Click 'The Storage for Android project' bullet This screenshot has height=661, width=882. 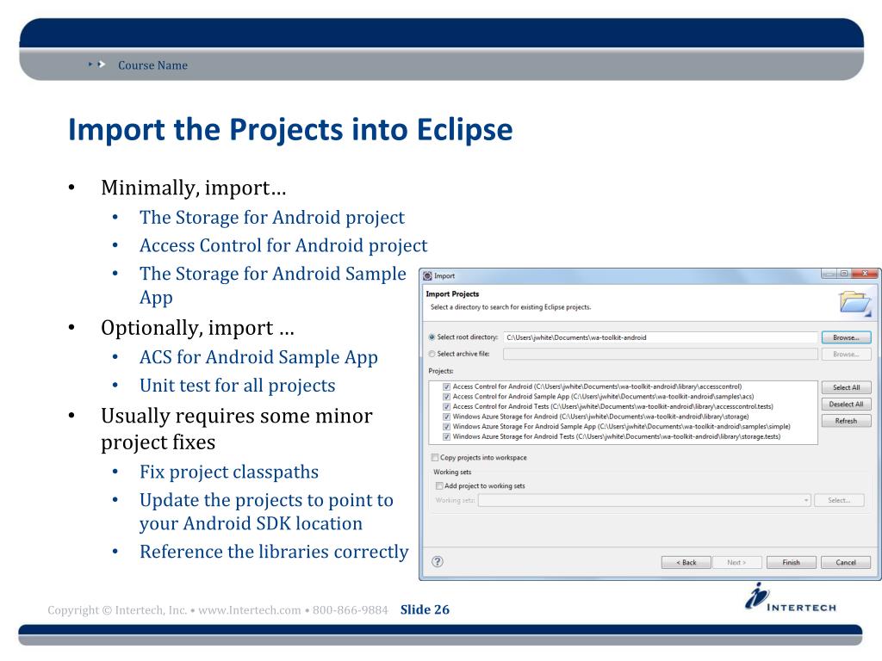point(272,218)
